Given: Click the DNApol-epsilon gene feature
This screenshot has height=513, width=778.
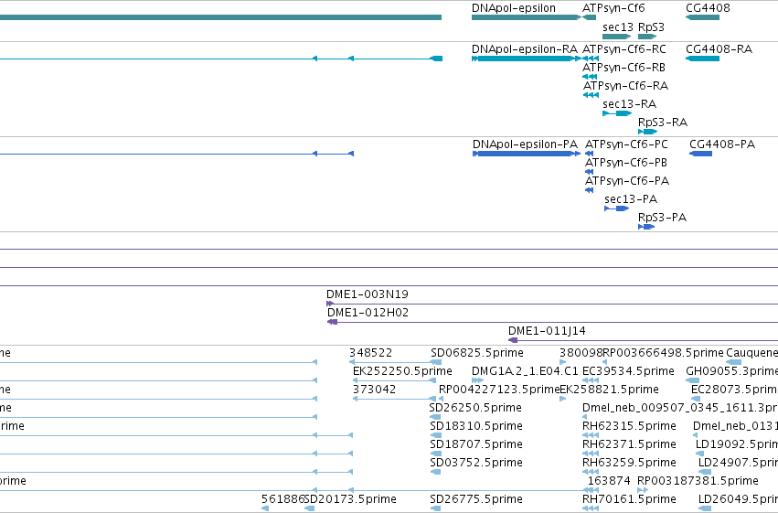Looking at the screenshot, I should pyautogui.click(x=526, y=17).
